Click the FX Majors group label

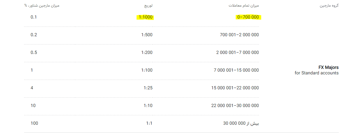click(x=329, y=67)
